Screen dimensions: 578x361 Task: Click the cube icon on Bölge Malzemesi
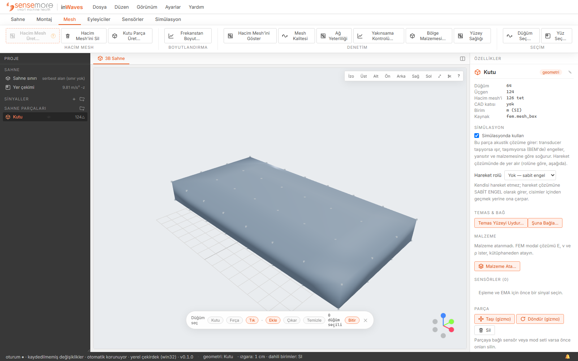(412, 36)
